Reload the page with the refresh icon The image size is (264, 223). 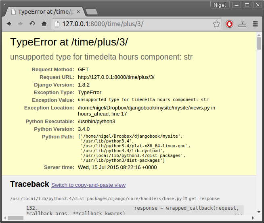pos(32,24)
